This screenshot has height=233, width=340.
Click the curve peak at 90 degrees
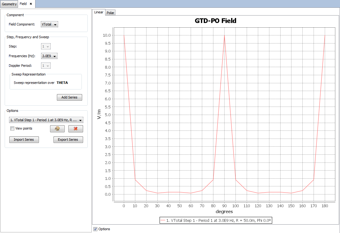tap(224, 36)
